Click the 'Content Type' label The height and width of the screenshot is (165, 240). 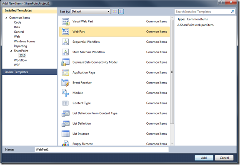tap(82, 103)
